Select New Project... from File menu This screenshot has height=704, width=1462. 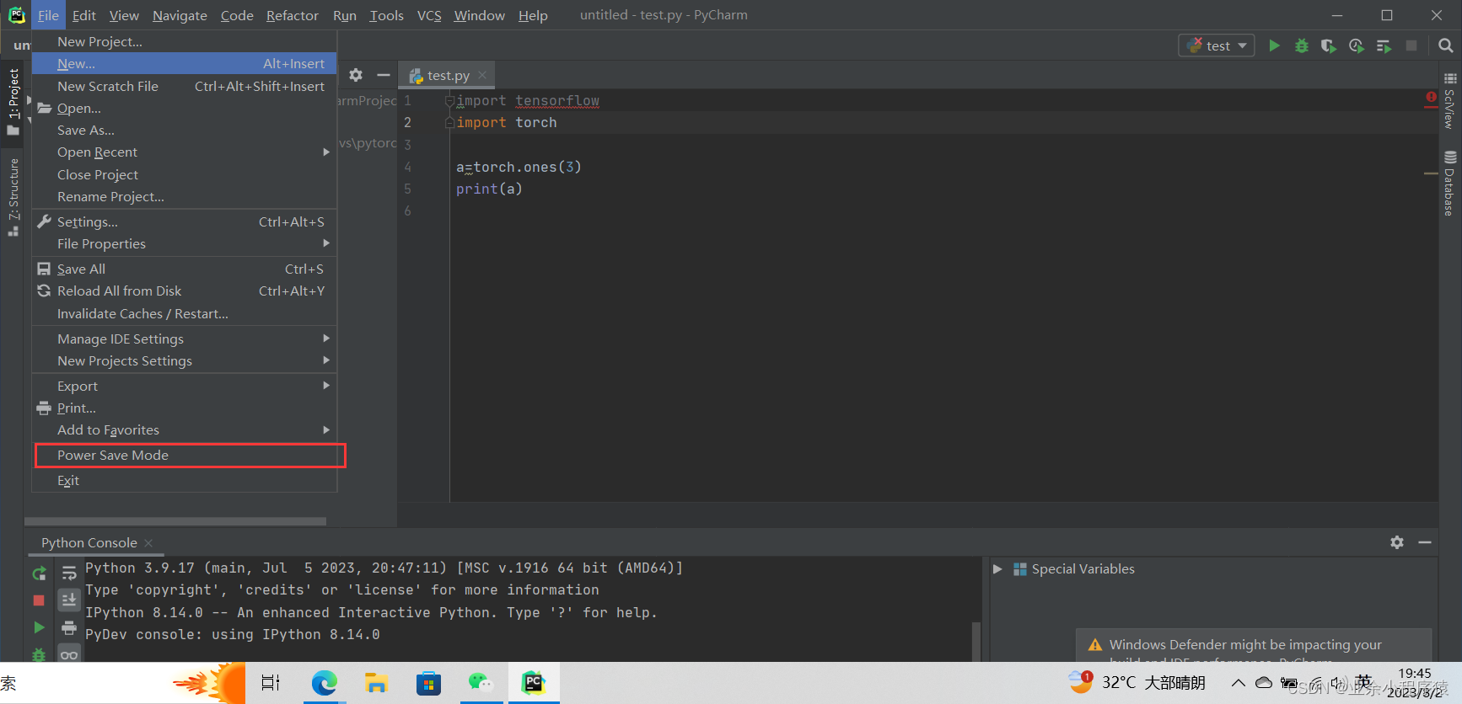pyautogui.click(x=184, y=42)
